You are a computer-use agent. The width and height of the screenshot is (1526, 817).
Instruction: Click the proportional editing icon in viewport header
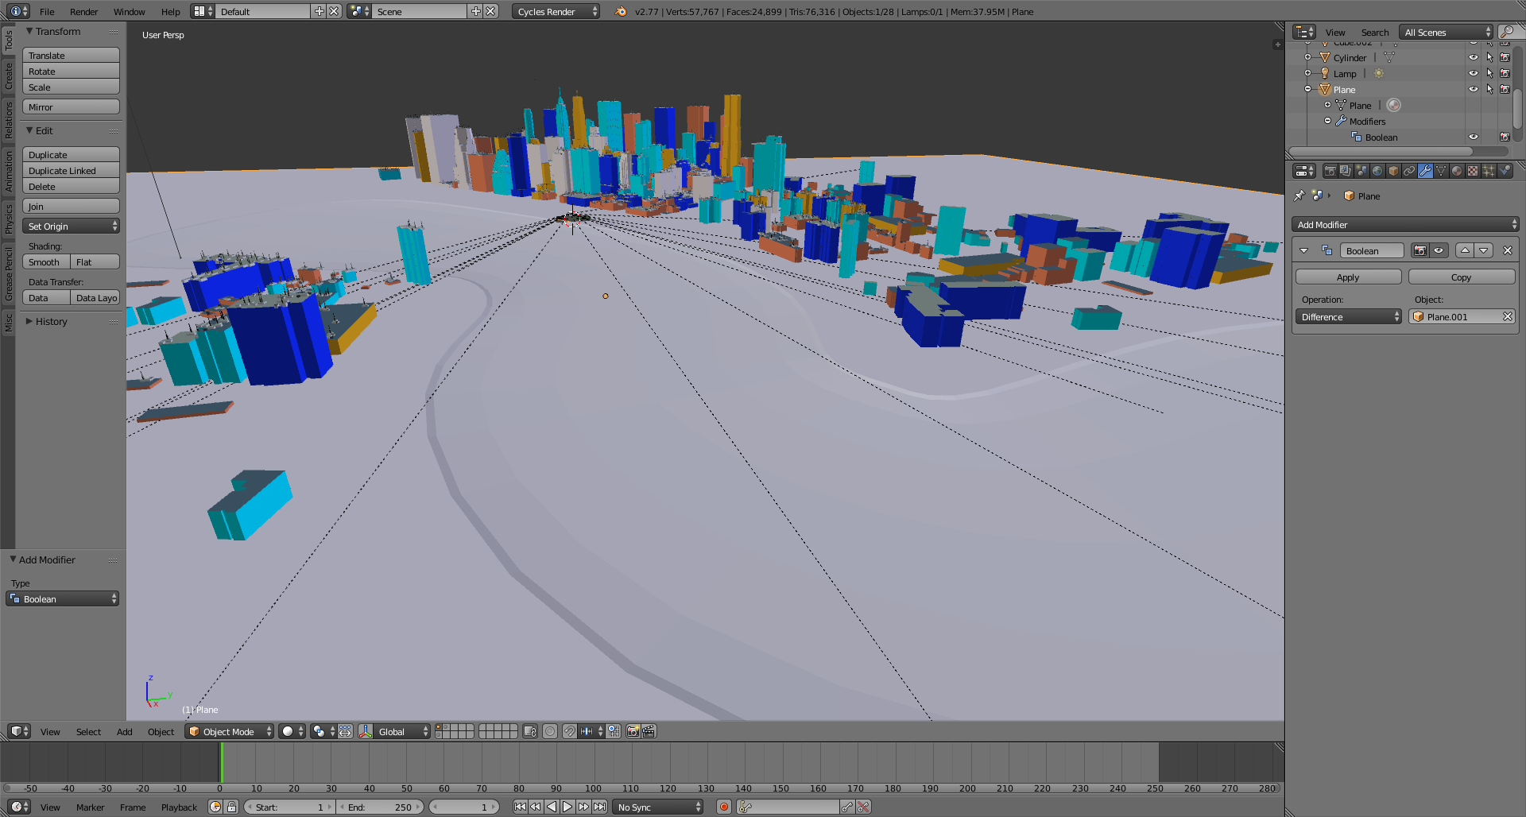point(550,731)
